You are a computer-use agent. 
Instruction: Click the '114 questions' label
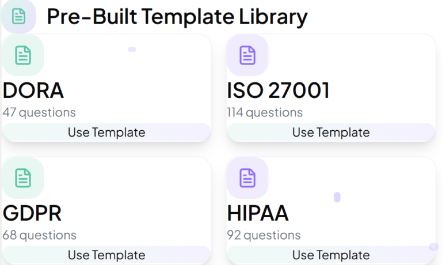(x=265, y=112)
